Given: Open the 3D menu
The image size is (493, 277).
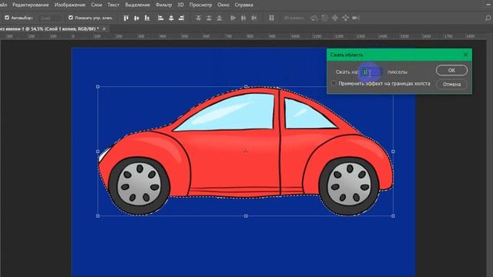Looking at the screenshot, I should point(180,5).
